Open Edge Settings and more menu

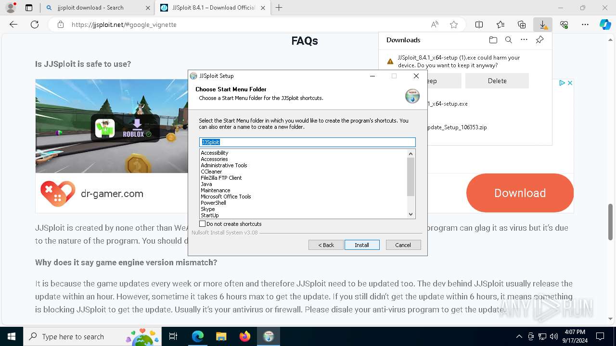585,25
